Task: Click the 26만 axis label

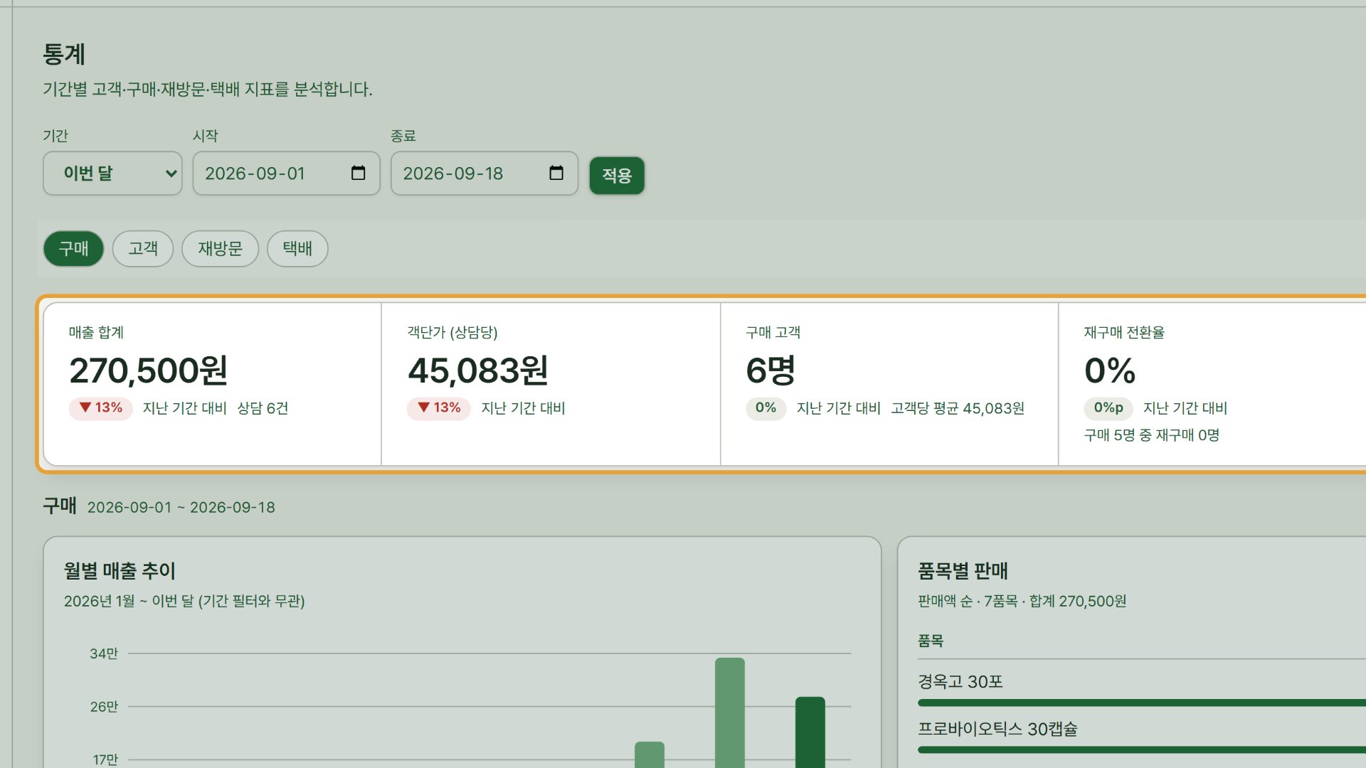Action: coord(104,707)
